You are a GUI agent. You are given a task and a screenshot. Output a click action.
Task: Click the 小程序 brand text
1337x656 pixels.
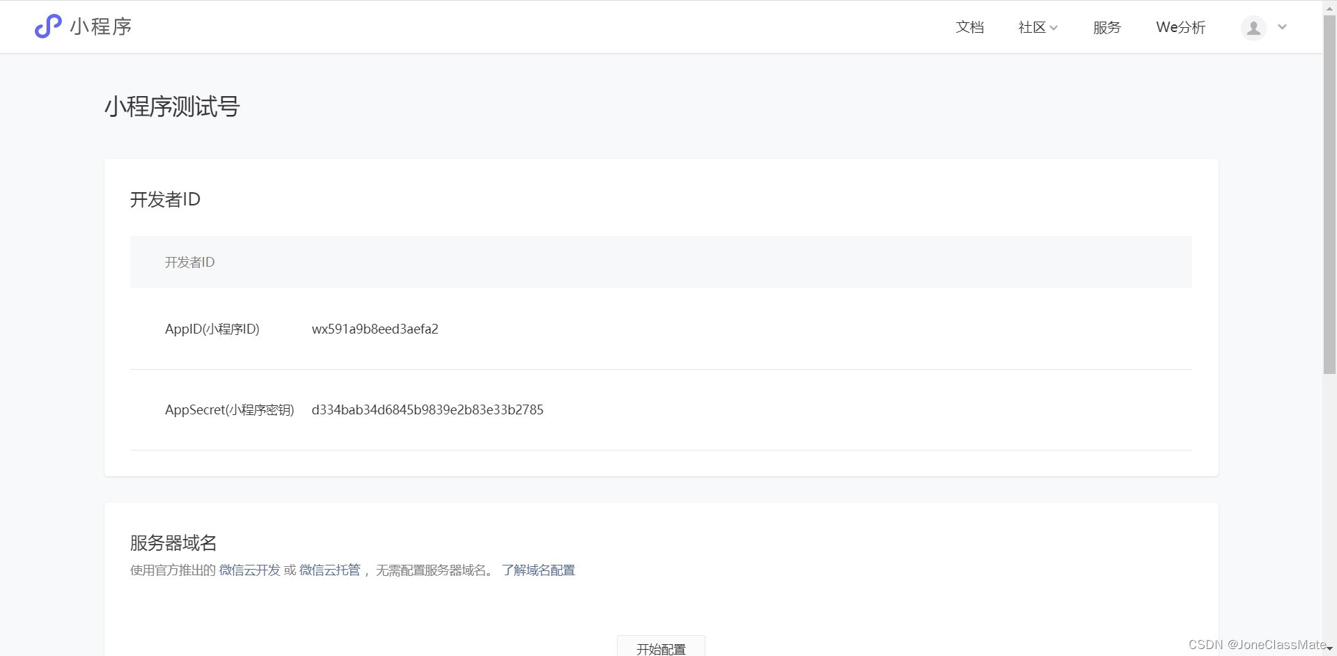pos(101,26)
